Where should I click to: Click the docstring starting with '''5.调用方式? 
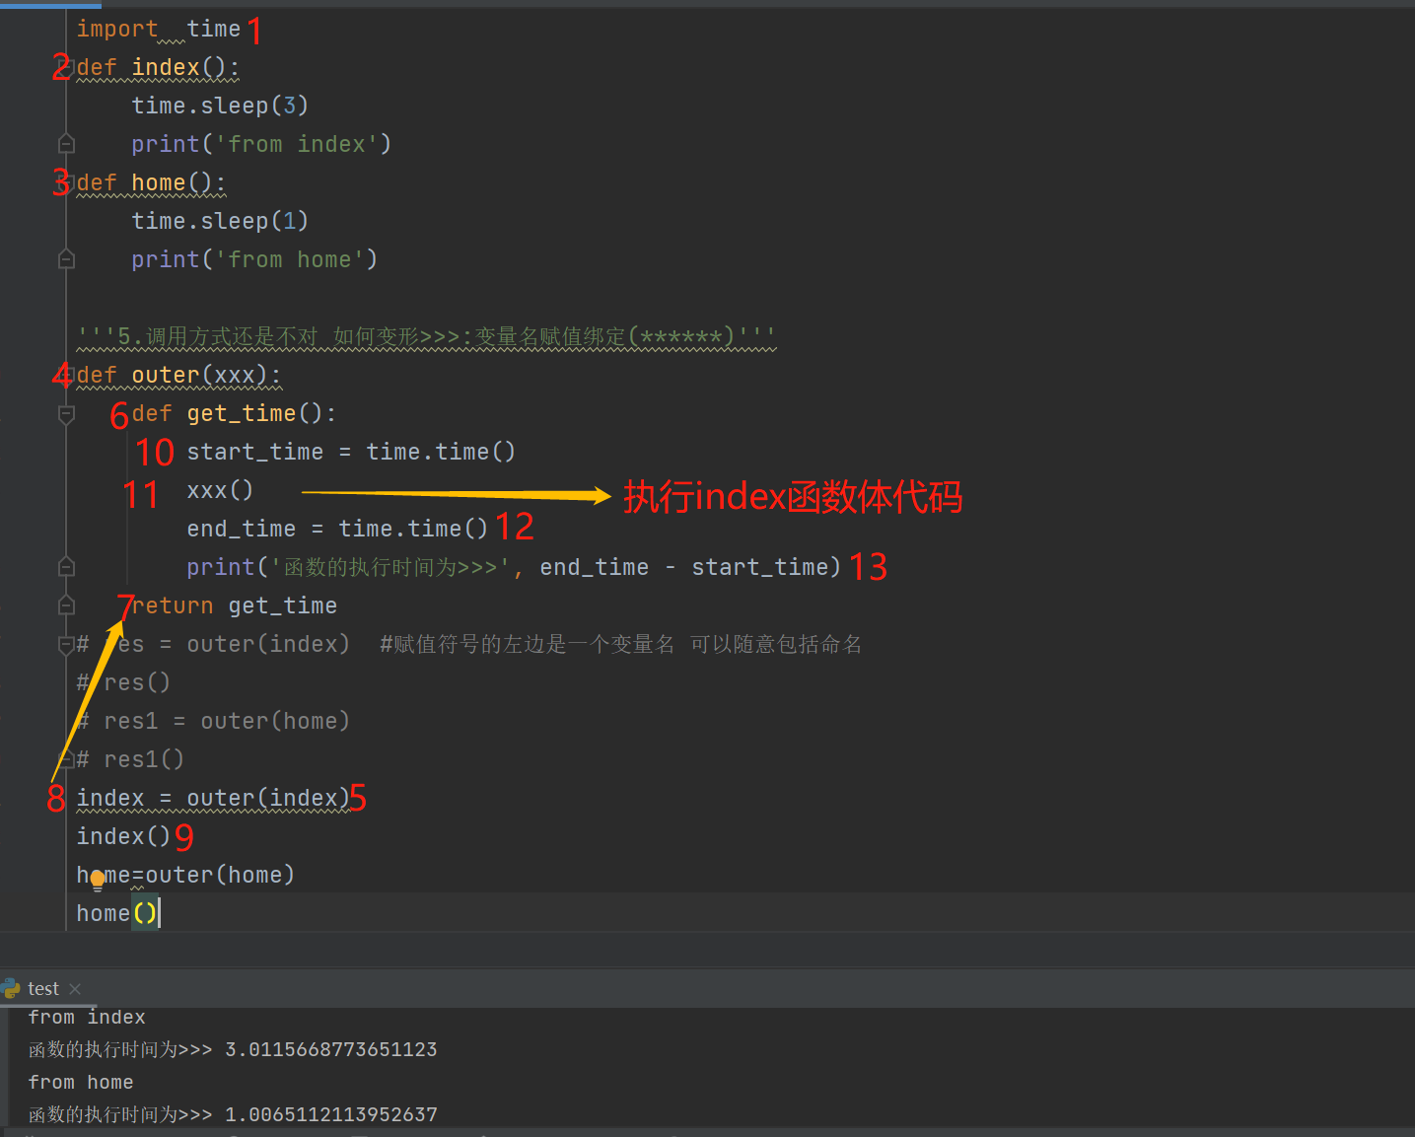click(x=427, y=336)
